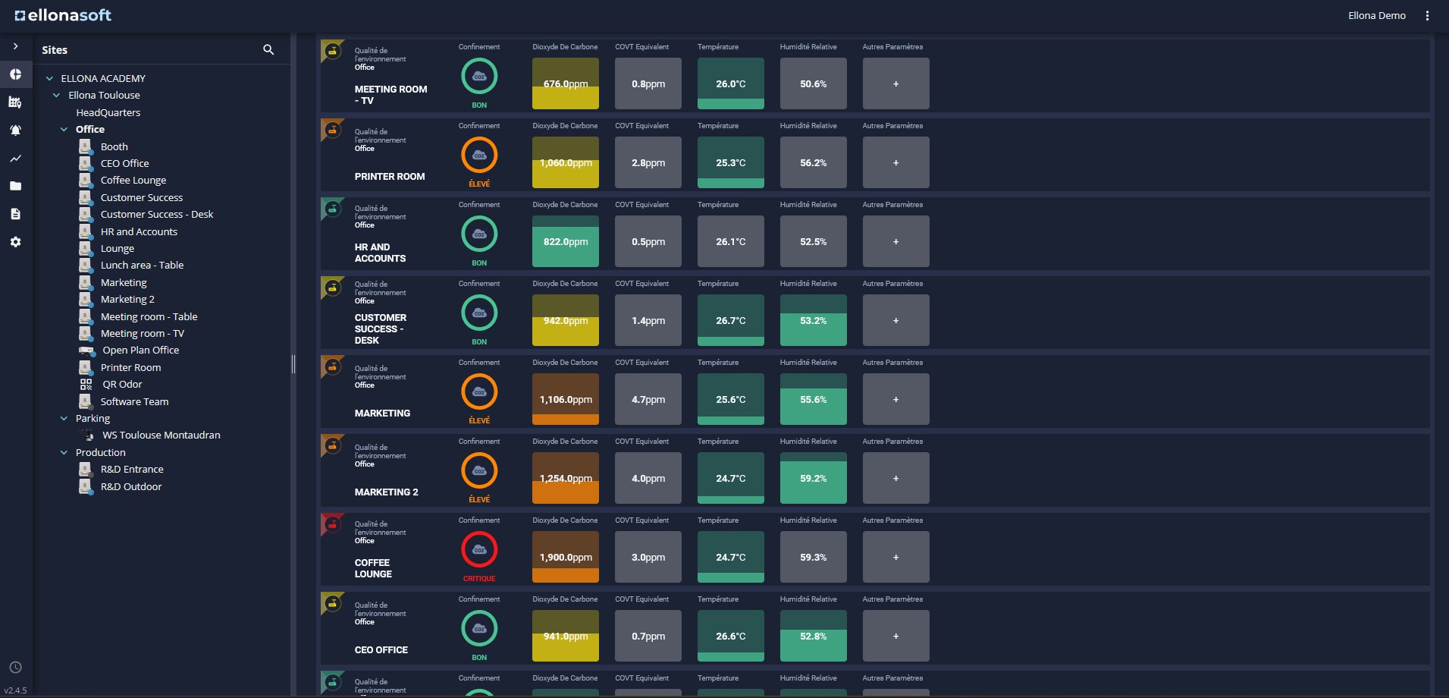Click Marketing 2 corner status badge icon

click(x=331, y=445)
